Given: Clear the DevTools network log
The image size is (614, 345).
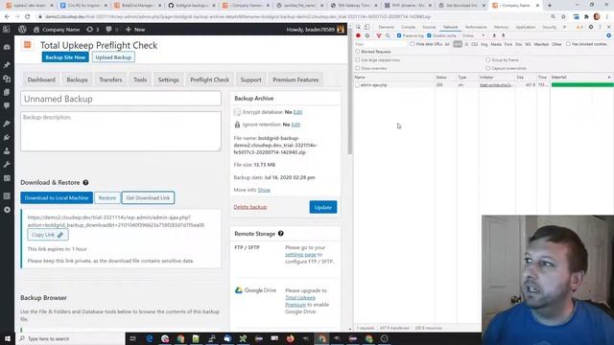Looking at the screenshot, I should pos(367,35).
